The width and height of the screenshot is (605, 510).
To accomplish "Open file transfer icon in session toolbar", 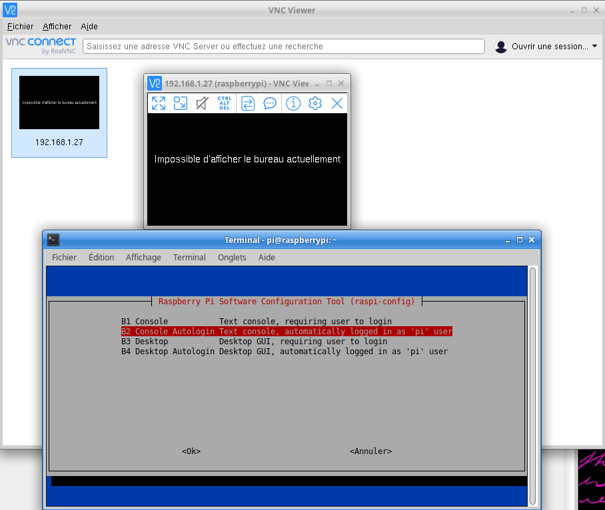I will (x=248, y=103).
